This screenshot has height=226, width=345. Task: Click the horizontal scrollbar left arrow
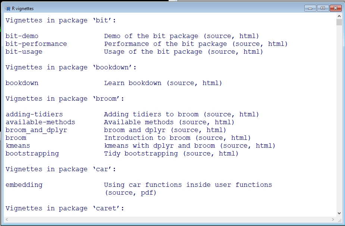tap(7, 219)
